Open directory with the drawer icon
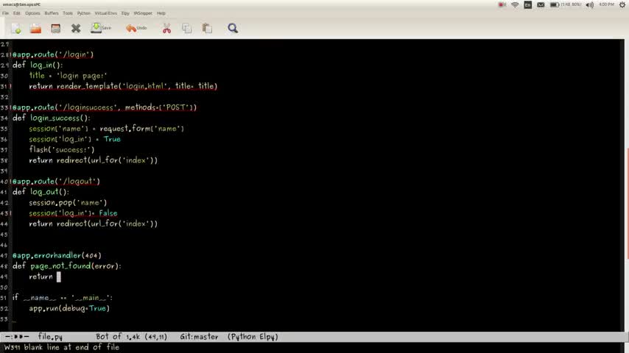Image resolution: width=629 pixels, height=353 pixels. click(56, 29)
